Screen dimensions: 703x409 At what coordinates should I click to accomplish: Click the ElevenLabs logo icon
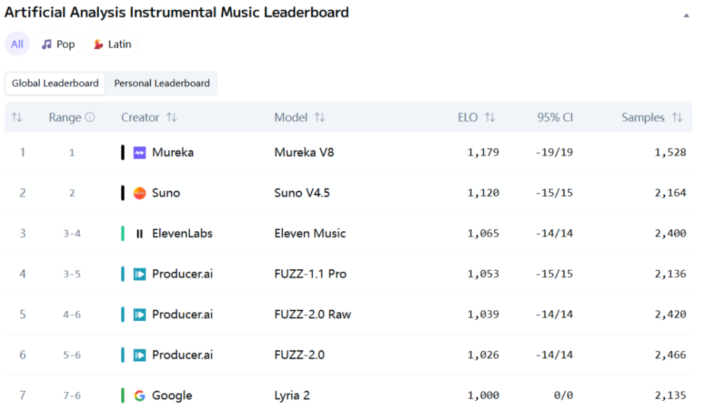[139, 234]
